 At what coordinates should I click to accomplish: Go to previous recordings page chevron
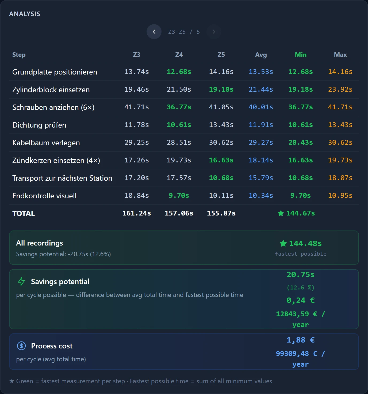(154, 32)
